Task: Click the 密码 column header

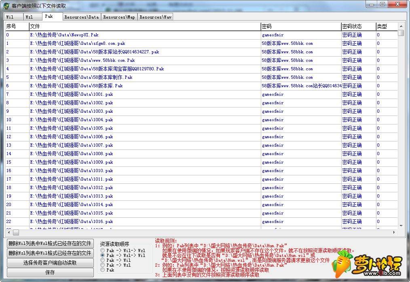Action: click(x=301, y=26)
